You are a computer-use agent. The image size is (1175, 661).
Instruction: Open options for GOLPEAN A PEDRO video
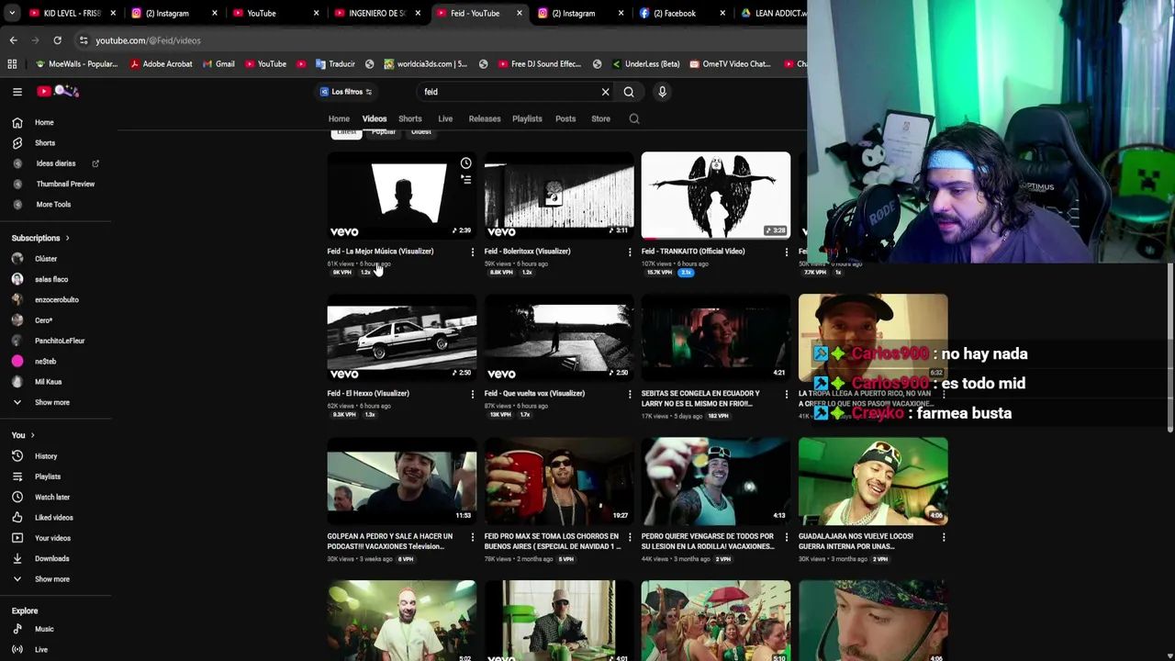coord(473,536)
